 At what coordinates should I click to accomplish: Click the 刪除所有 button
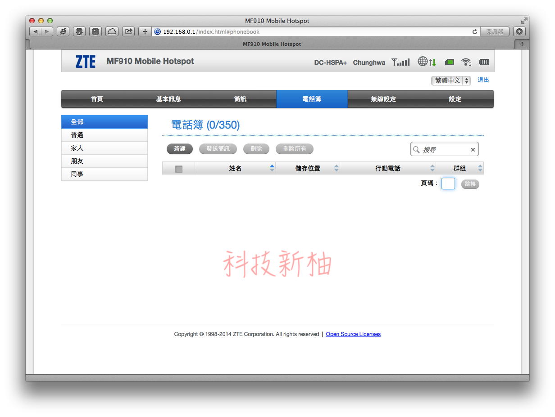tap(295, 149)
